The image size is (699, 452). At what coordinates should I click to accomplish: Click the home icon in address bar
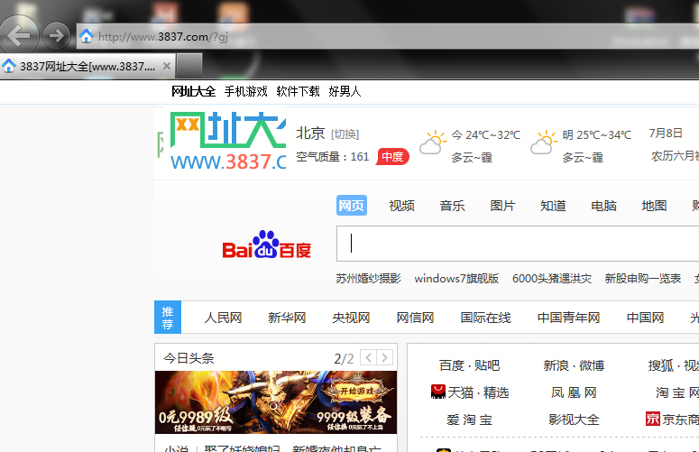(87, 36)
